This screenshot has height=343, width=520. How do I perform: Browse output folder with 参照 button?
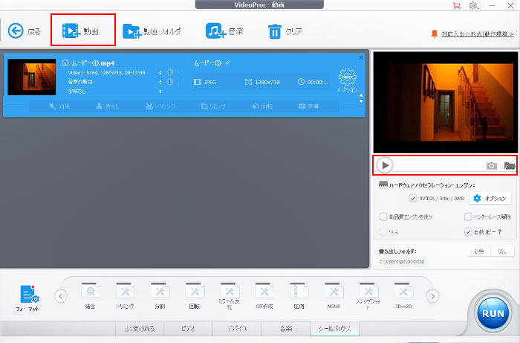click(479, 251)
